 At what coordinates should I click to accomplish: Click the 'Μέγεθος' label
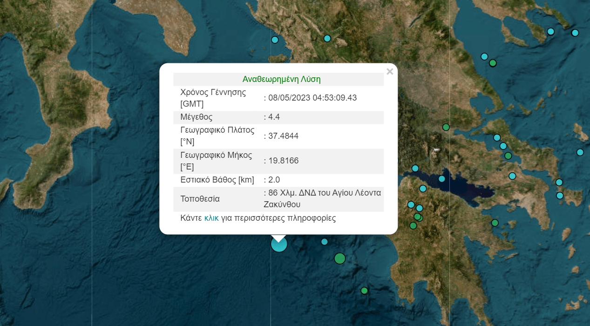tap(196, 117)
